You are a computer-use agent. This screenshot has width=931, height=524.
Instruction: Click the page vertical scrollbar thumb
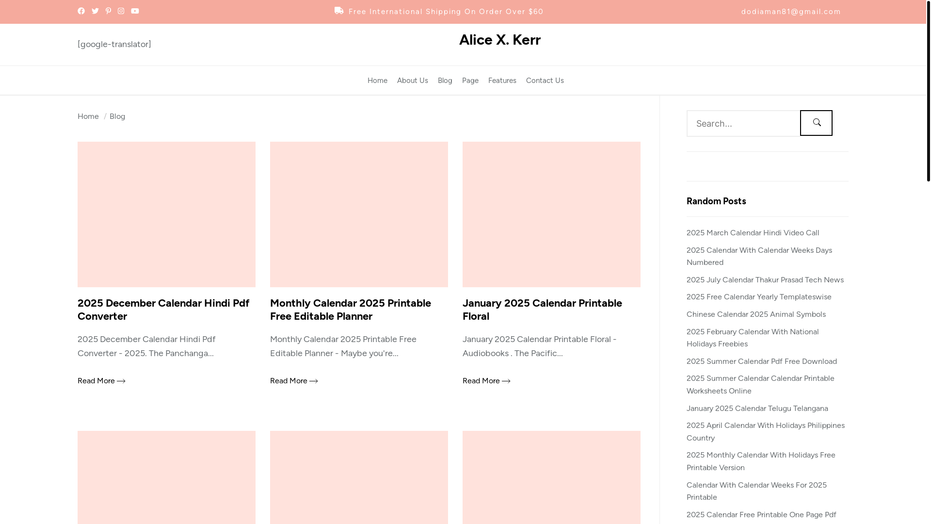[x=928, y=91]
